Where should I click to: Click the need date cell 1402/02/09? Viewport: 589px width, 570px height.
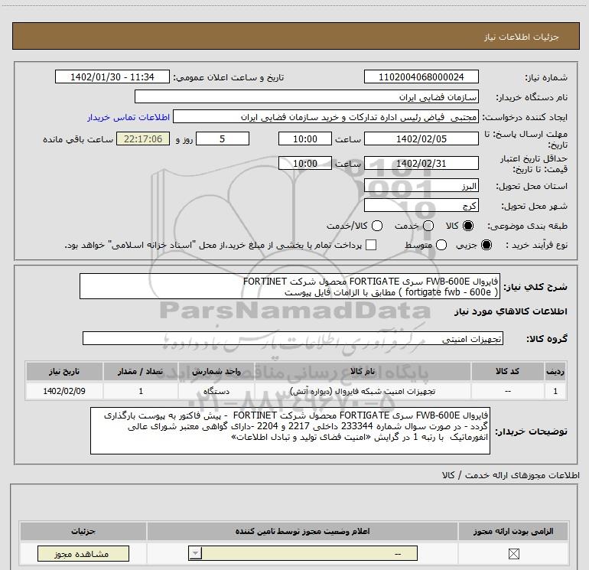pos(64,391)
